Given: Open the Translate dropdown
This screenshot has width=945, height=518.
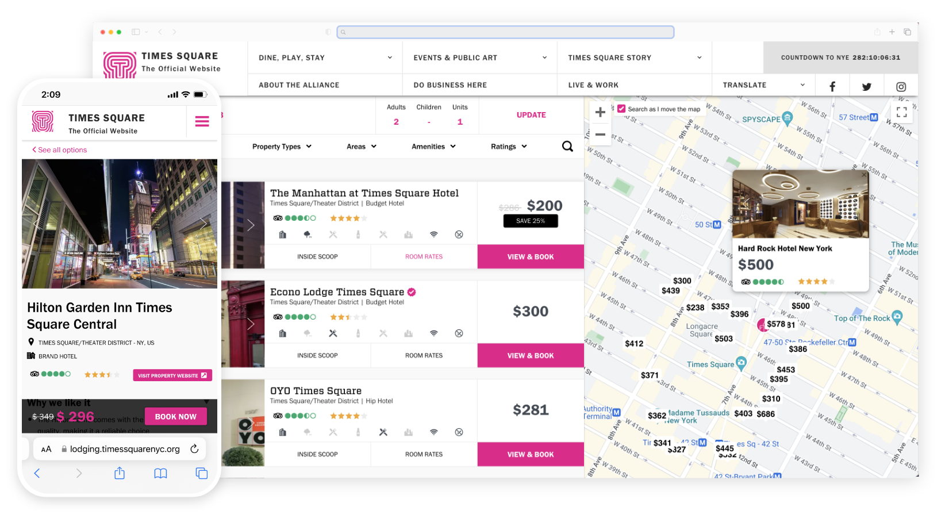Looking at the screenshot, I should [763, 85].
